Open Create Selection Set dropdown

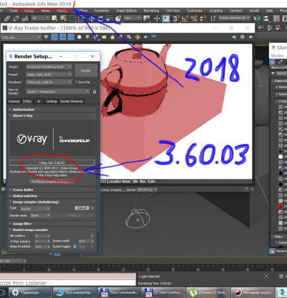tap(234, 18)
